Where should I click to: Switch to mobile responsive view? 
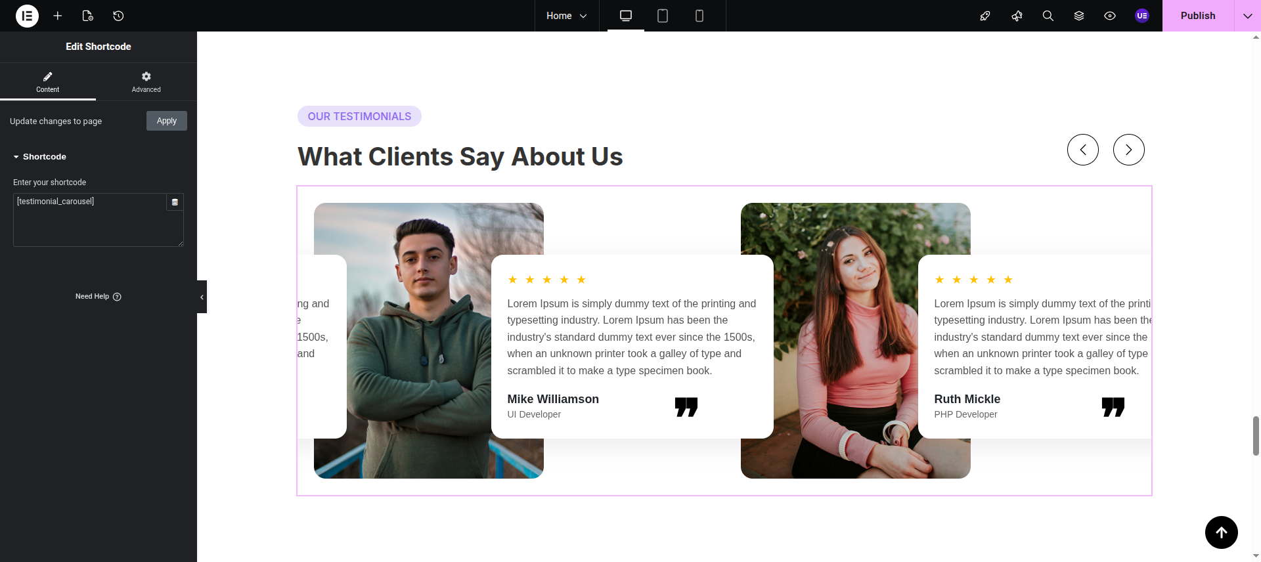pos(699,16)
